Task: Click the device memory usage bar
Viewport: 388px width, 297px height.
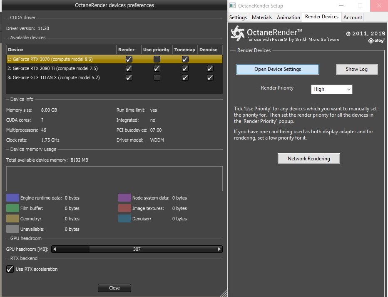Action: [x=114, y=179]
